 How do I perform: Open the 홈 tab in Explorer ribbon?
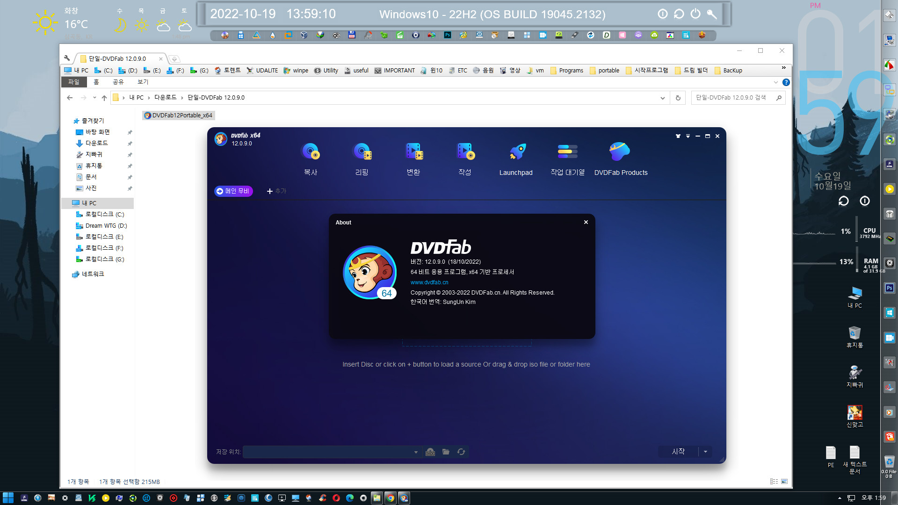click(x=96, y=82)
